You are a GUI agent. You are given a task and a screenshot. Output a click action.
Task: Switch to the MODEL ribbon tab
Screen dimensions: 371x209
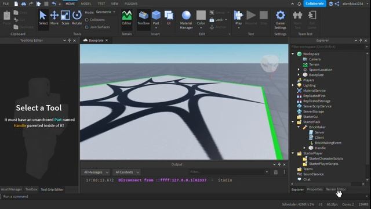tap(86, 4)
